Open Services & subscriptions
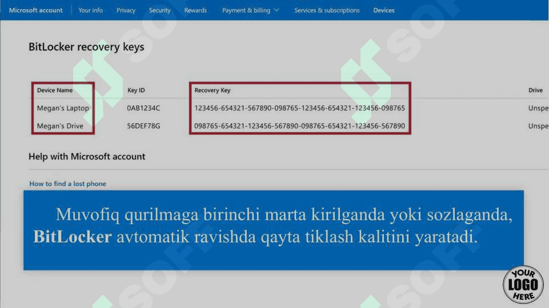This screenshot has width=549, height=308. click(x=327, y=10)
